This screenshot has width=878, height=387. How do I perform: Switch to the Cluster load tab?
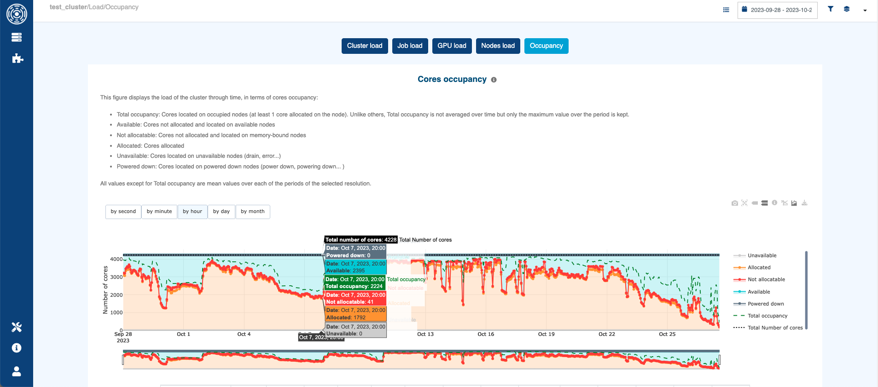364,46
